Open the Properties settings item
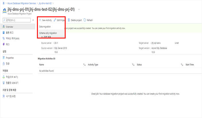 click(17, 58)
